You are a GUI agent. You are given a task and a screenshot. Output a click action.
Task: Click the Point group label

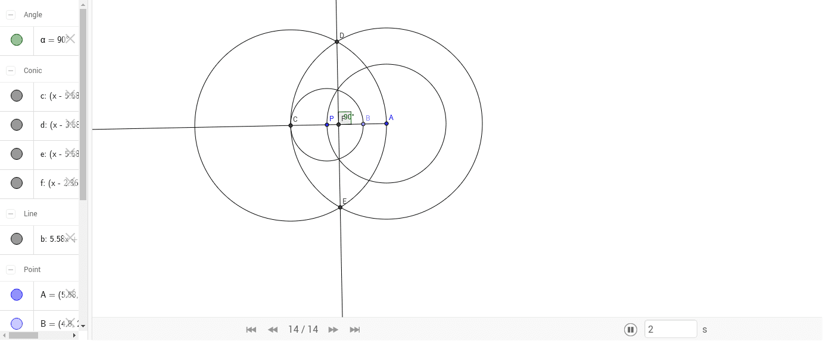(x=32, y=270)
